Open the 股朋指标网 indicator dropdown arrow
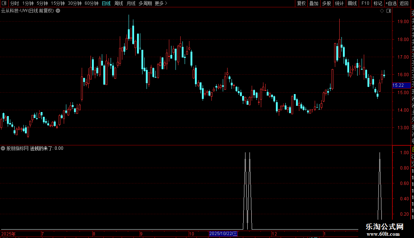 3,148
